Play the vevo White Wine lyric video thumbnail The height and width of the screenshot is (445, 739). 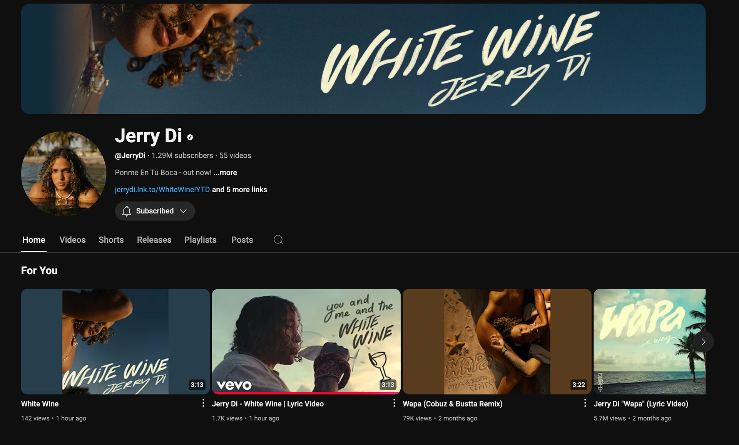coord(306,342)
